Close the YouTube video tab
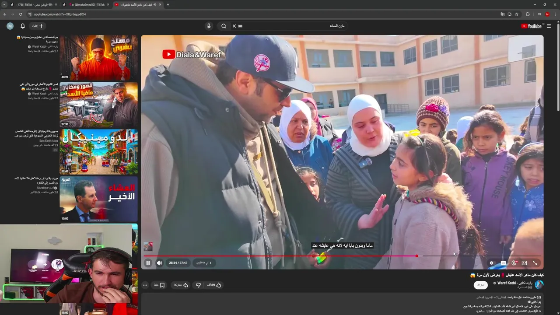Viewport: 560px width, 315px height. pos(160,4)
